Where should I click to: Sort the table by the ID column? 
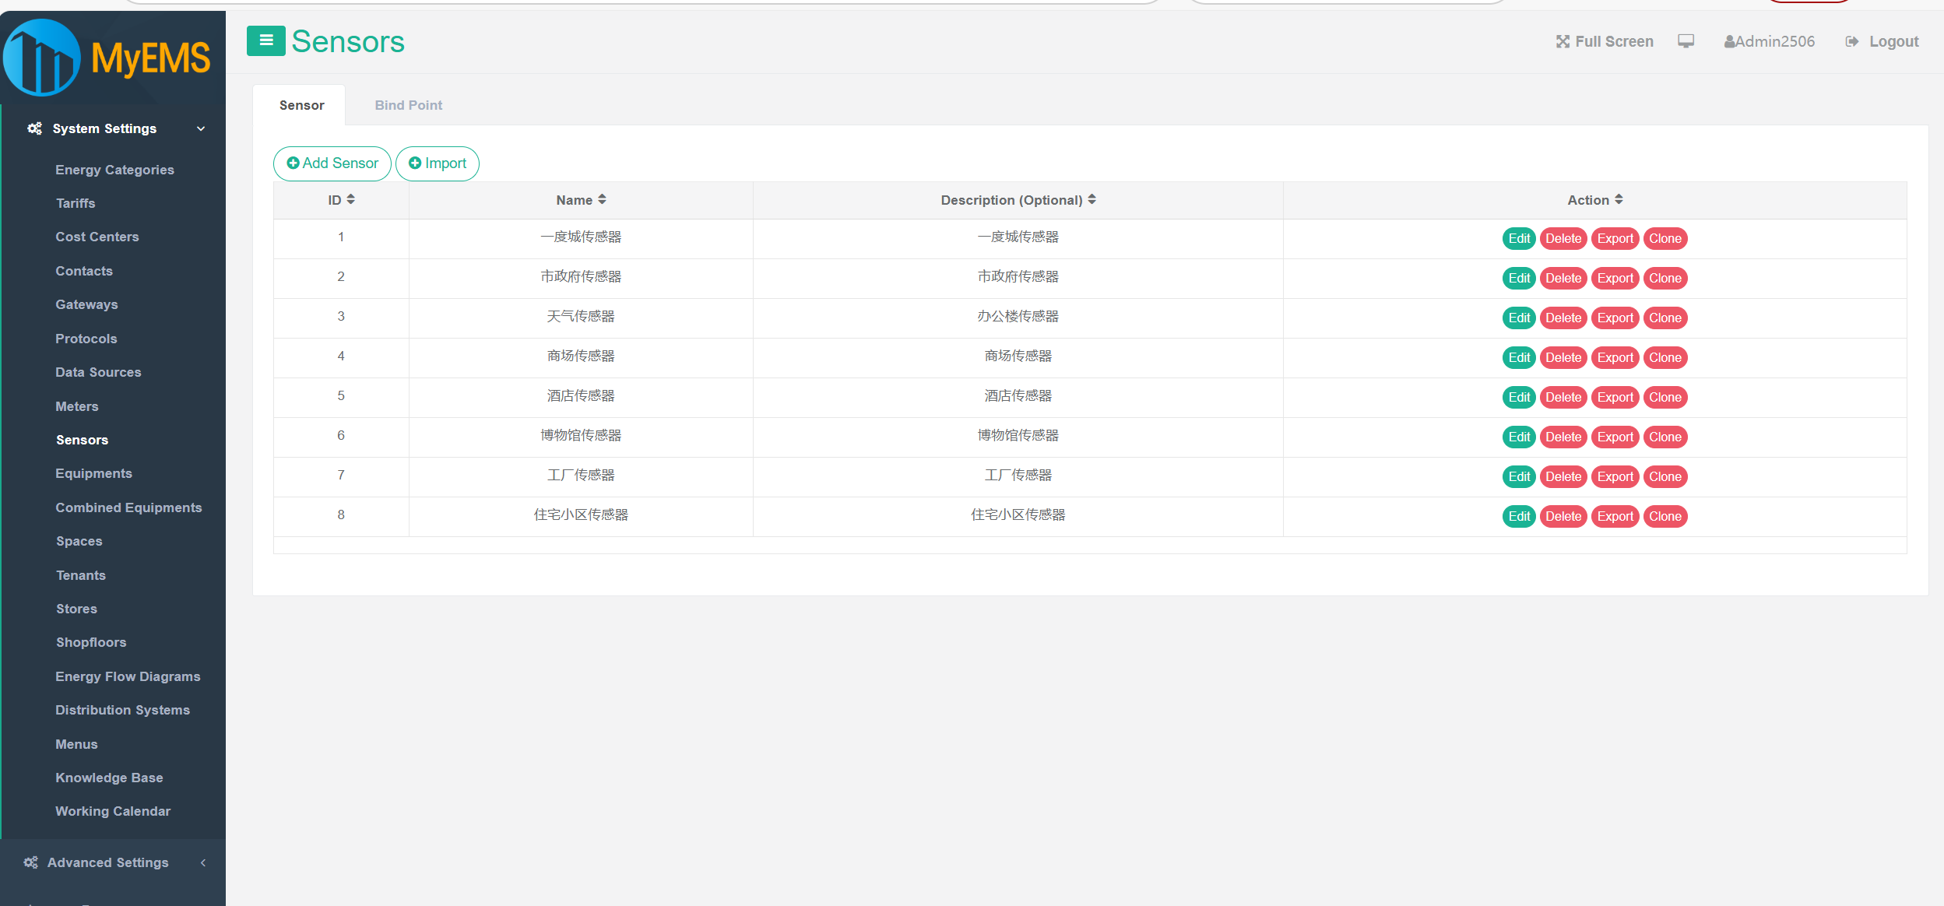[x=350, y=200]
